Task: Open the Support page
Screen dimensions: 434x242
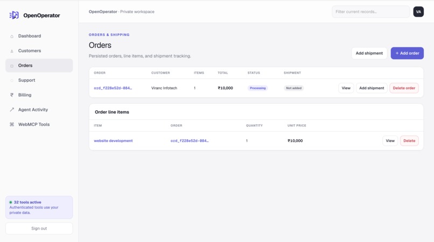Action: point(39,80)
